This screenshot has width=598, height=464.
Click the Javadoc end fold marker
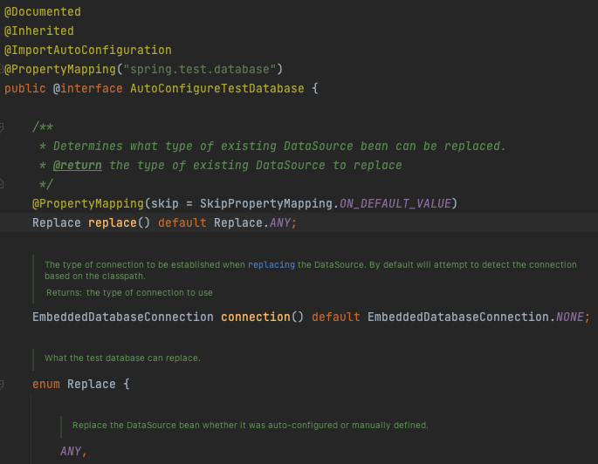pos(2,184)
